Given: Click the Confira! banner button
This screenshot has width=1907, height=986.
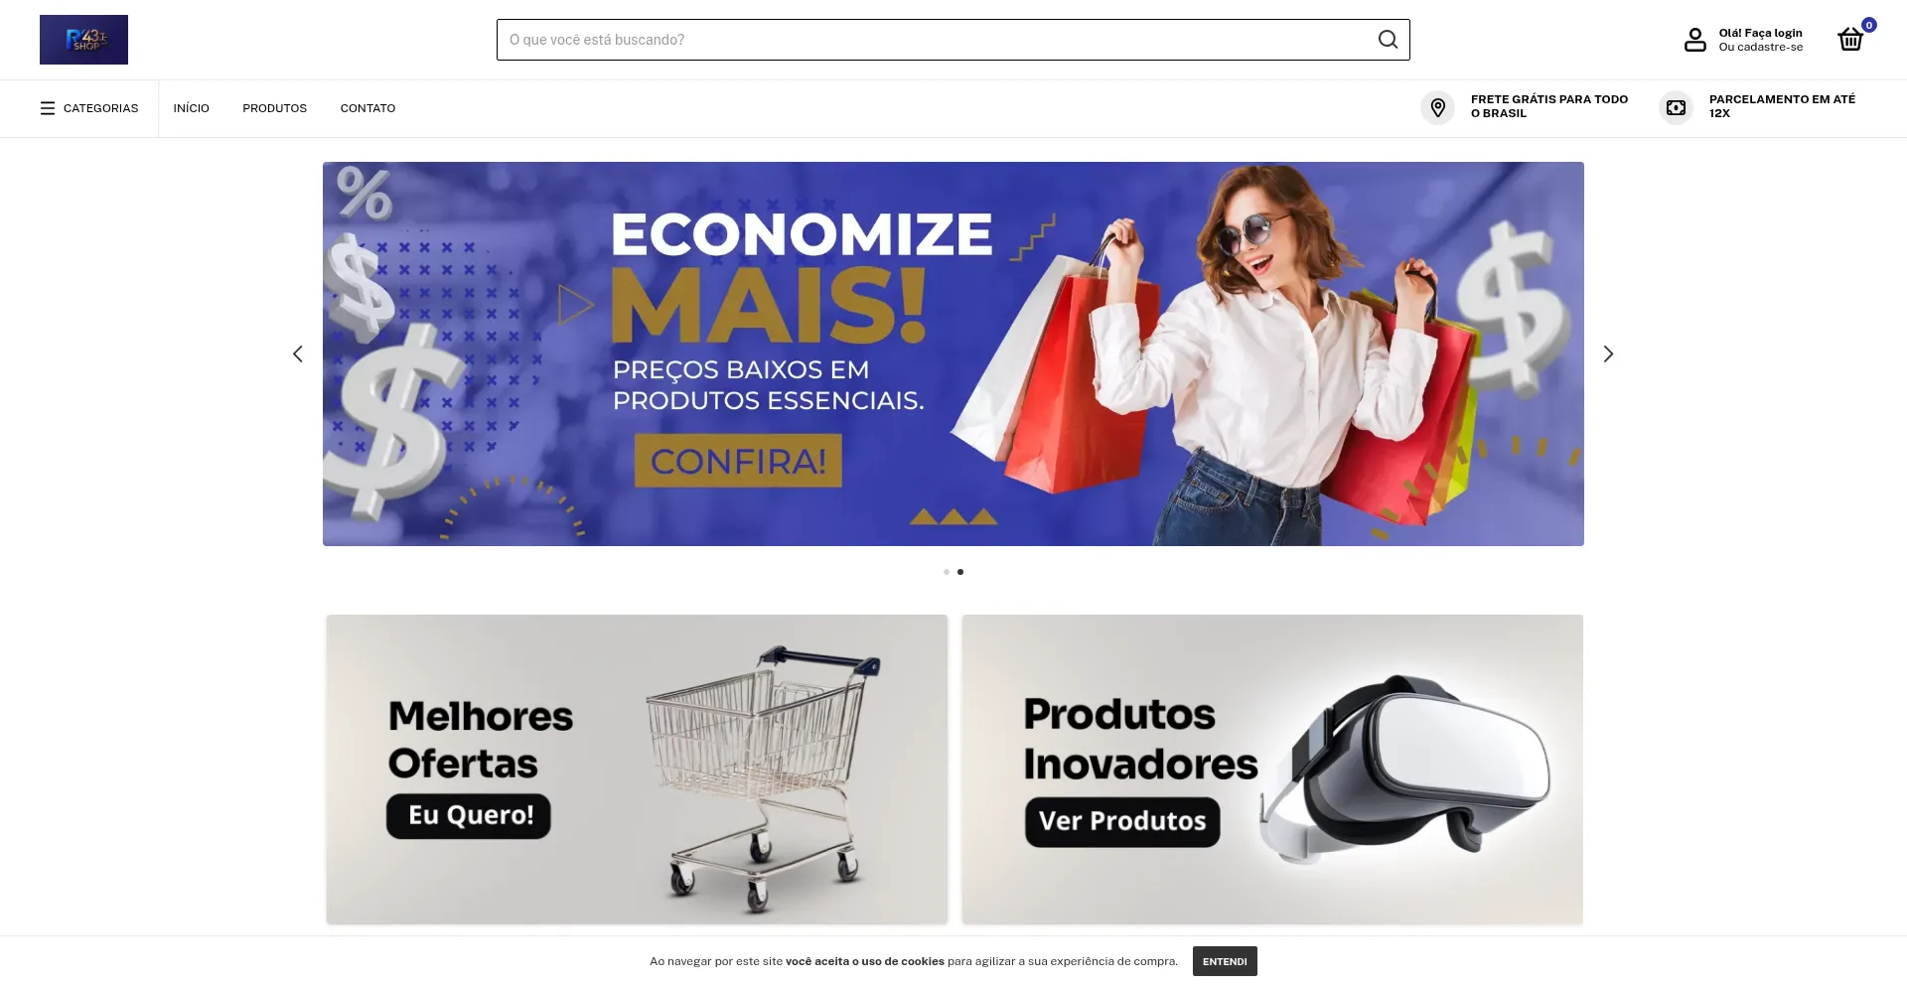Looking at the screenshot, I should coord(738,461).
